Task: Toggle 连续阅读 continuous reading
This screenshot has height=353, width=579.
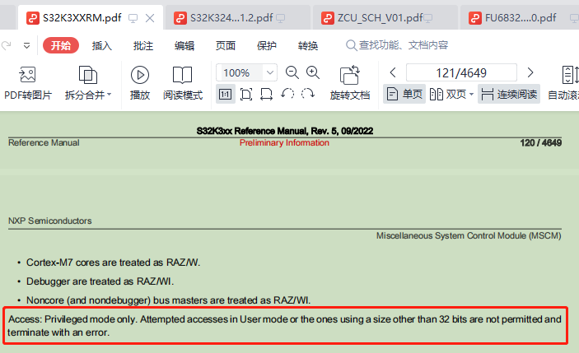Action: [509, 95]
